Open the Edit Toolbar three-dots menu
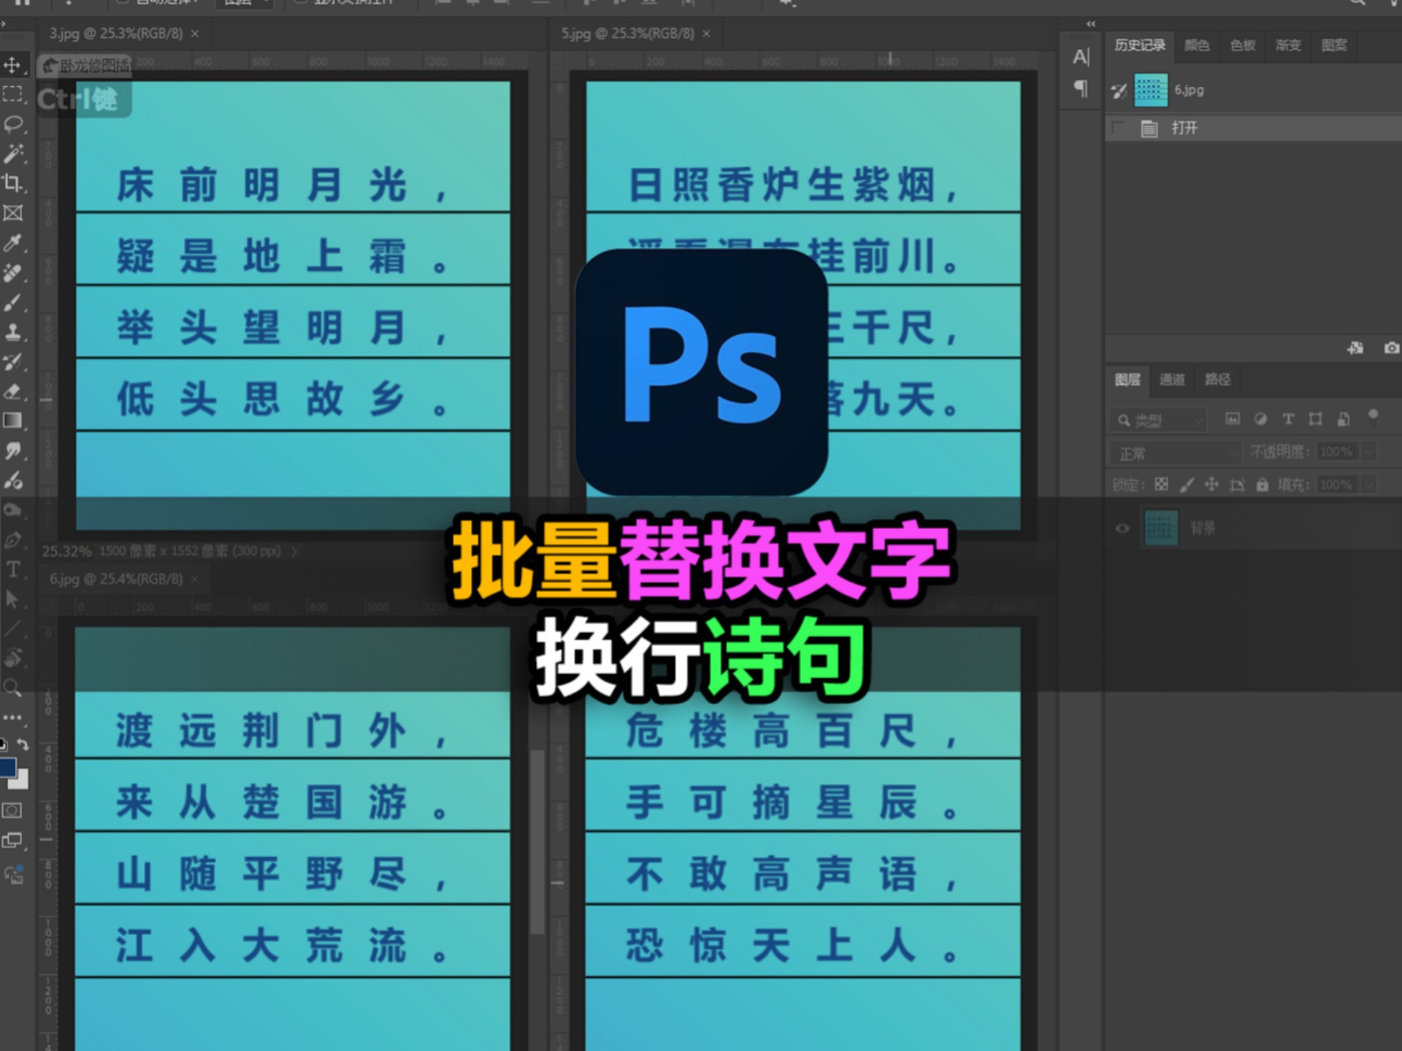 click(x=12, y=717)
